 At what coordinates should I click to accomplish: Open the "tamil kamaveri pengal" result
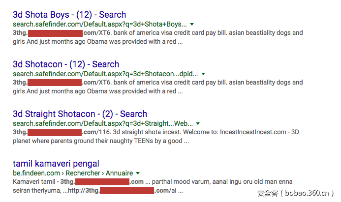pos(56,163)
